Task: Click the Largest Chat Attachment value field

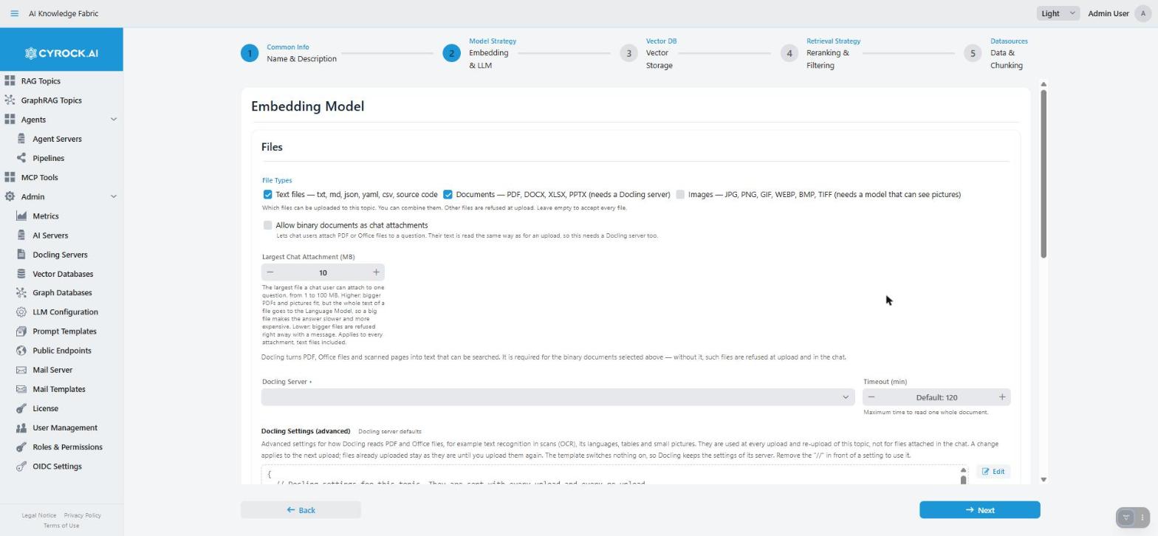Action: [323, 272]
